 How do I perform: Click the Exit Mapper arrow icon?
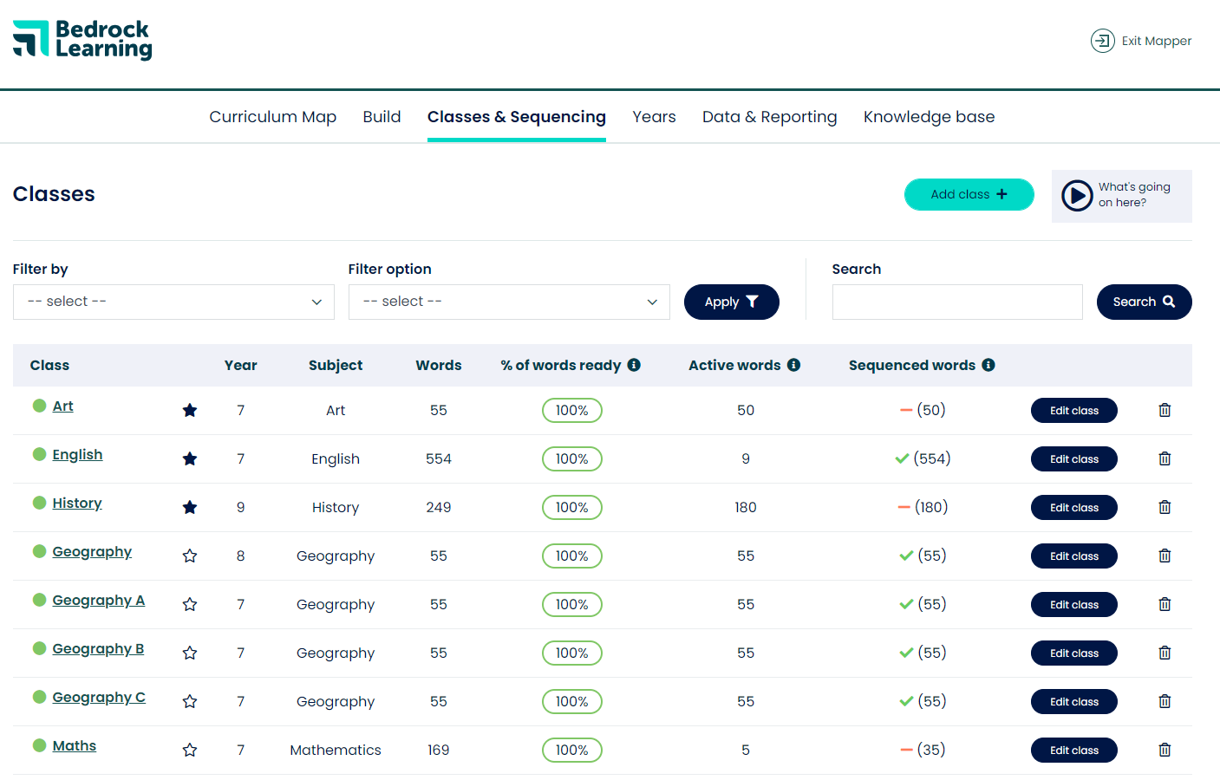click(x=1103, y=41)
